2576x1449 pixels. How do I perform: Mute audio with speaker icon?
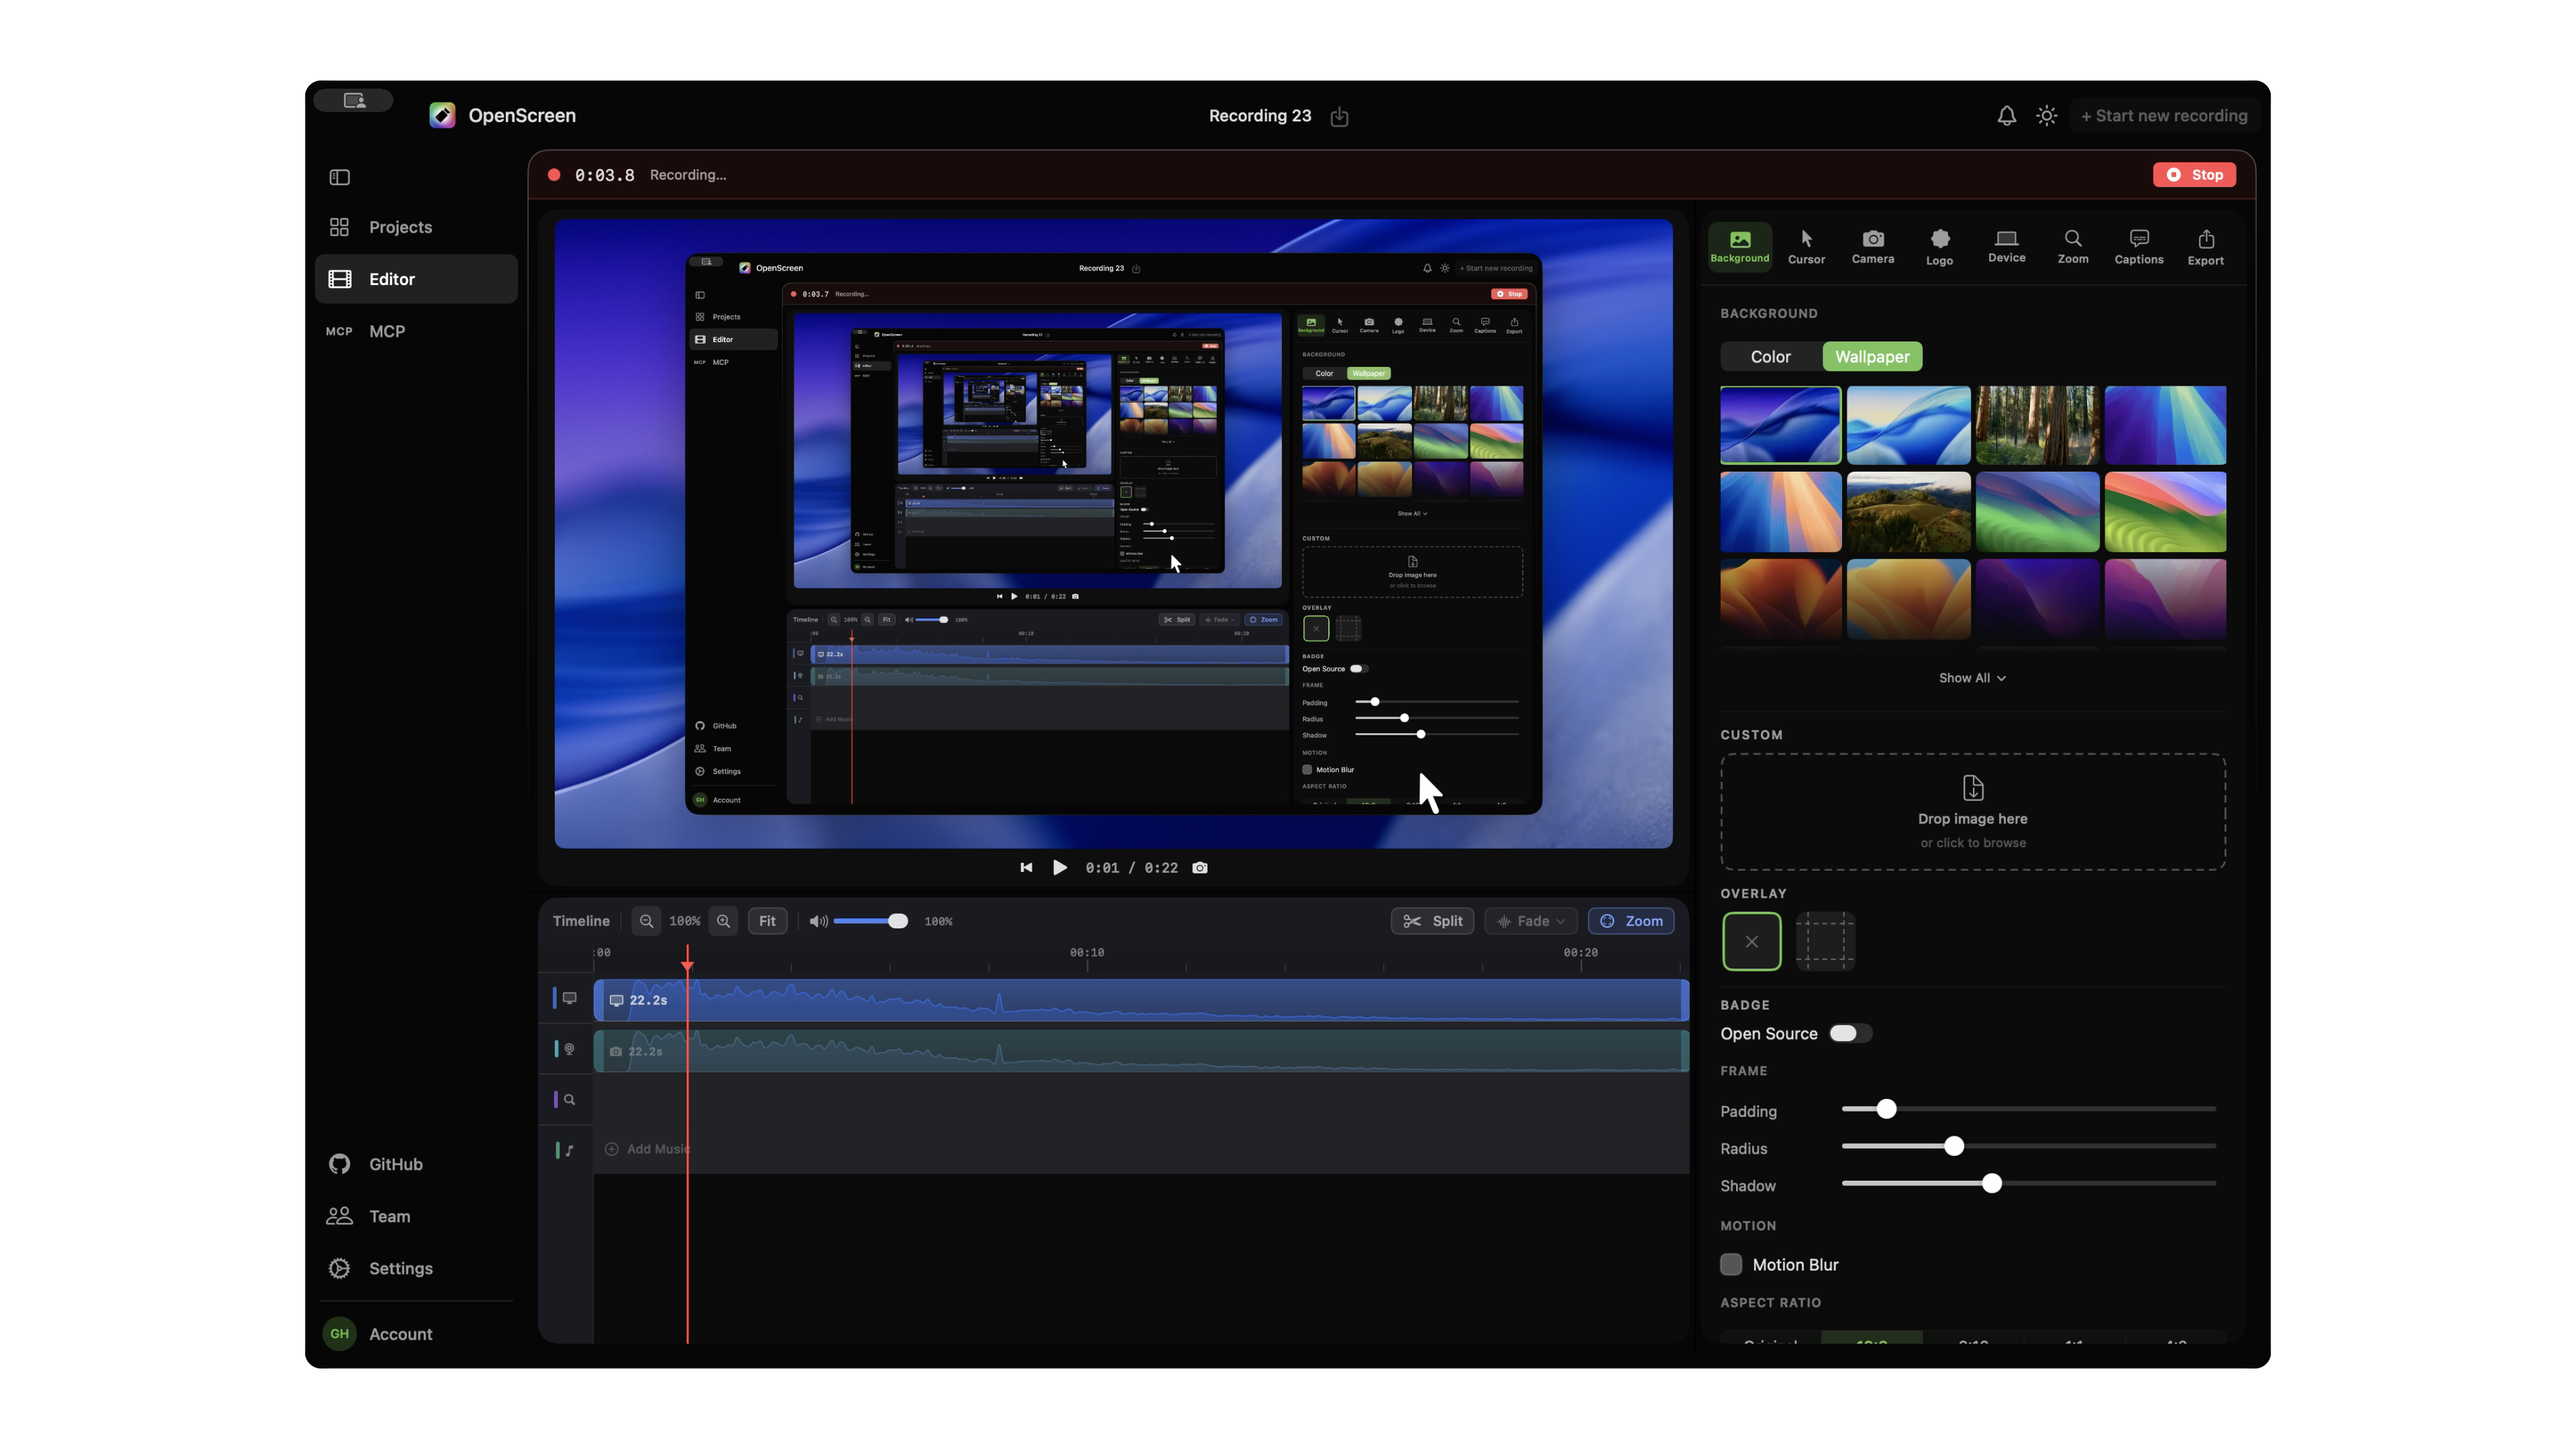818,921
